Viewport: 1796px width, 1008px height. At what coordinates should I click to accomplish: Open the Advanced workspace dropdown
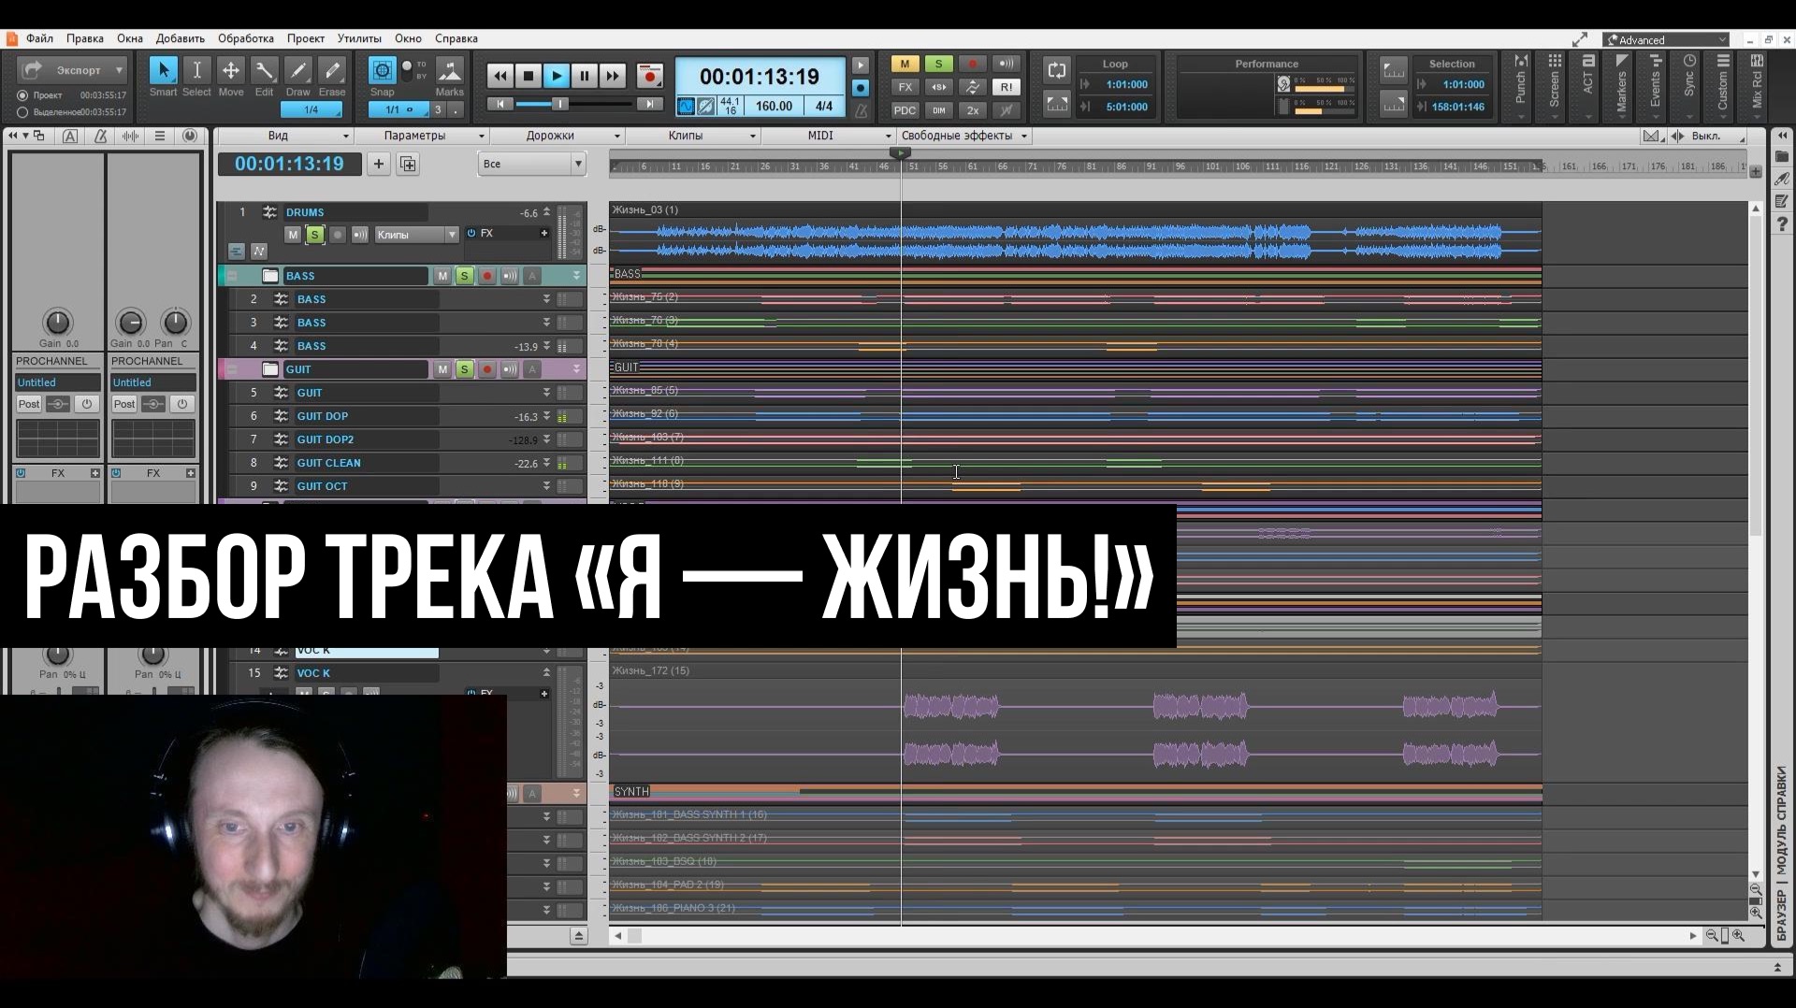(1666, 39)
